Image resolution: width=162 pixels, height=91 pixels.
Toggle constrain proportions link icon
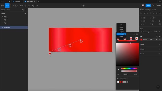[x=160, y=21]
